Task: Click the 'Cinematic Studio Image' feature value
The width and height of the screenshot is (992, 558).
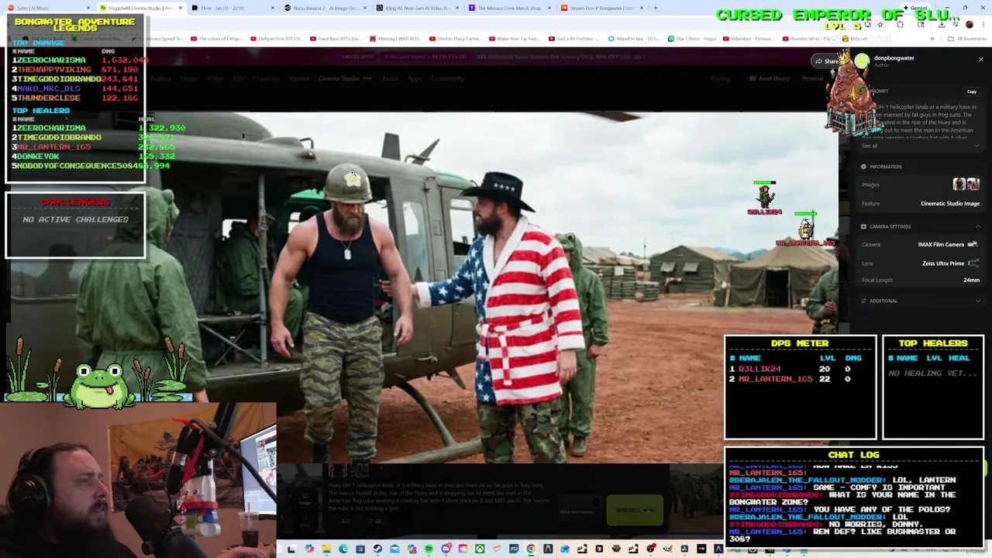Action: (x=950, y=204)
